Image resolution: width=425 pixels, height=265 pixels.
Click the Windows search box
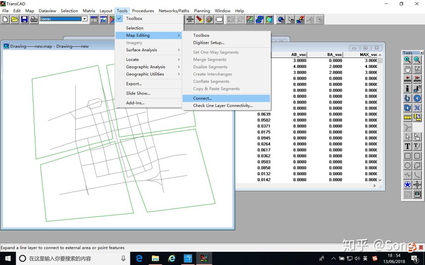pos(73,258)
